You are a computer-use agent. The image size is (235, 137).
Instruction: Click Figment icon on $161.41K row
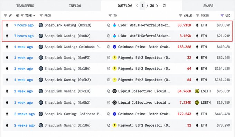point(114,80)
